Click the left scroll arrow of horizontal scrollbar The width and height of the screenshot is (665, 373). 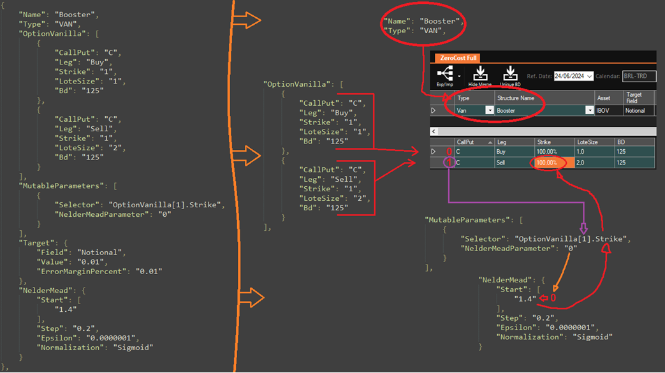coord(434,131)
